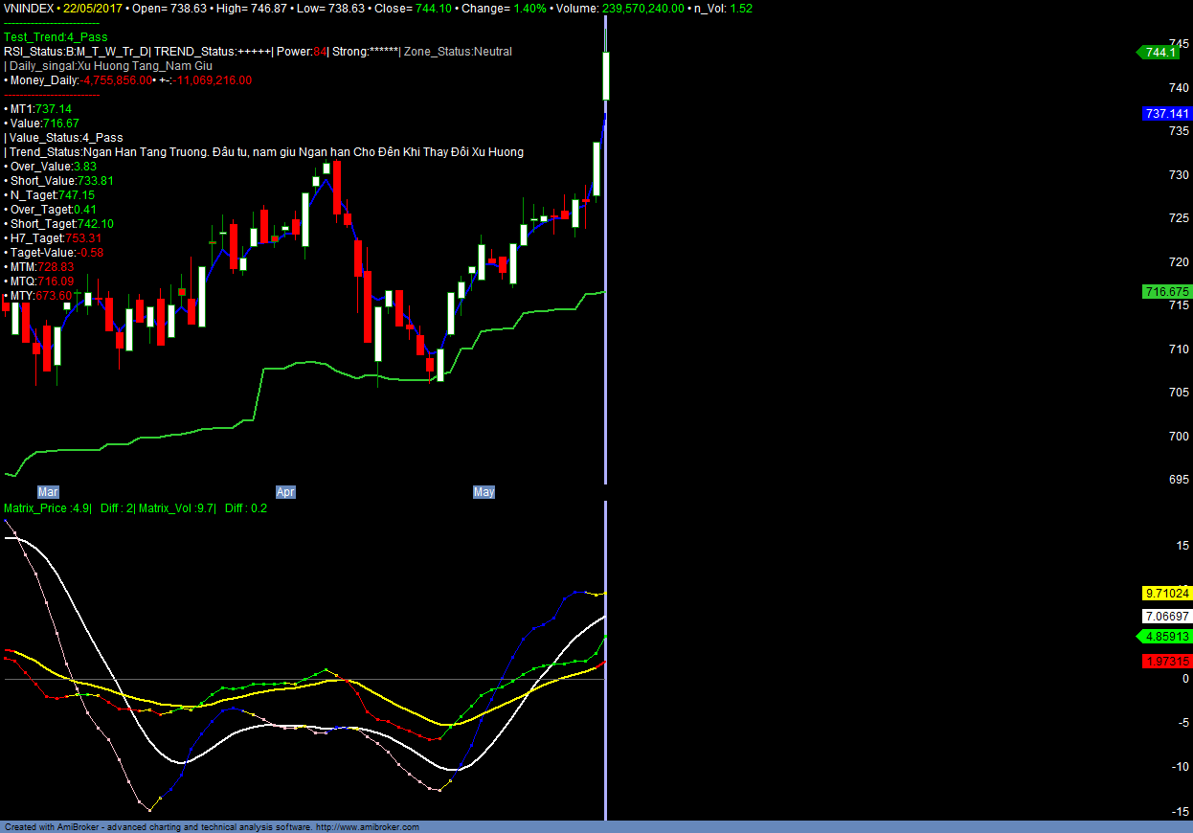Screen dimensions: 1193x833
Task: Jump to the Mar month marker
Action: coord(48,492)
